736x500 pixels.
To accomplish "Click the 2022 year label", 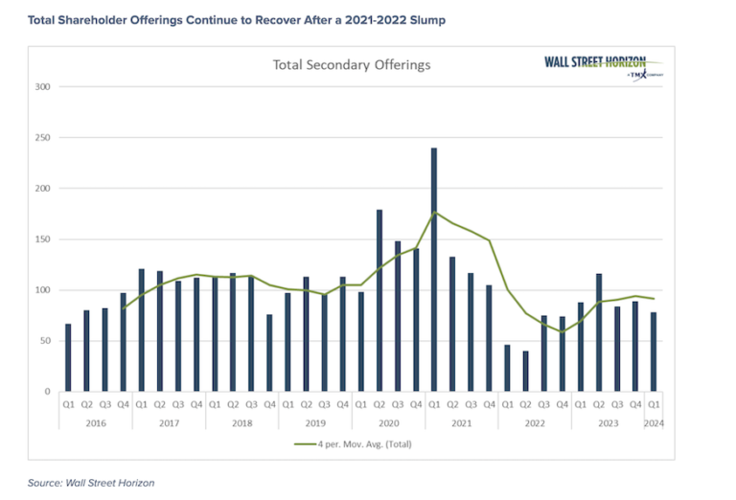I will 535,423.
